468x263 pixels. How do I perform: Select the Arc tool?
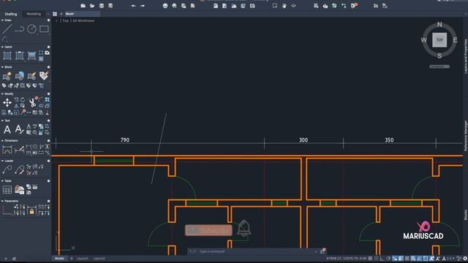pyautogui.click(x=4, y=39)
